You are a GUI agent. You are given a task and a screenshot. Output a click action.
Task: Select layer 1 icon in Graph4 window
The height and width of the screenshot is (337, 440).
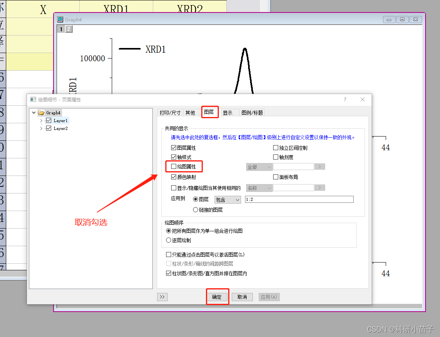coord(61,29)
